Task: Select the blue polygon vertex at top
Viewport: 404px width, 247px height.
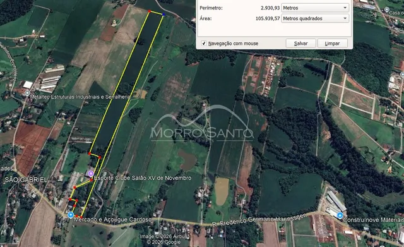Action: (163, 15)
